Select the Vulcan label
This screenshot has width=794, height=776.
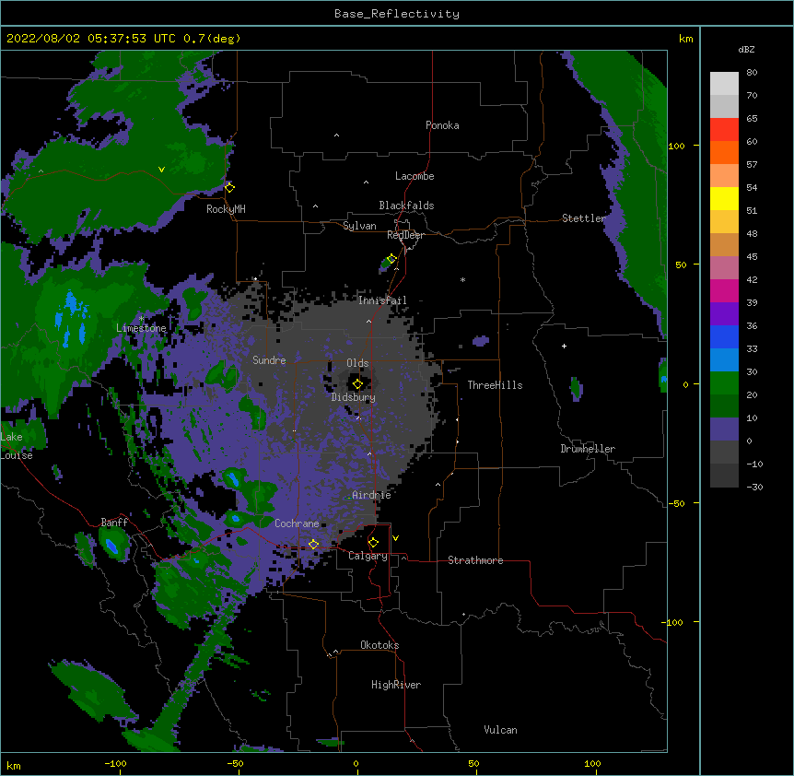coord(500,730)
